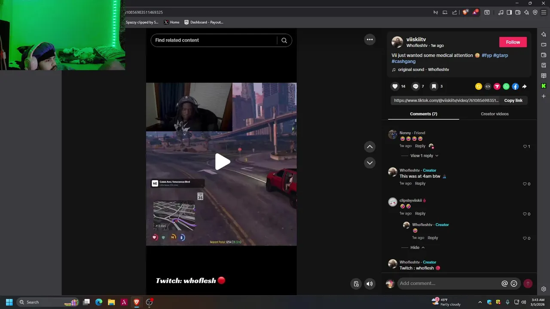The height and width of the screenshot is (309, 550).
Task: Open sidebar settings gear icon
Action: 544,289
